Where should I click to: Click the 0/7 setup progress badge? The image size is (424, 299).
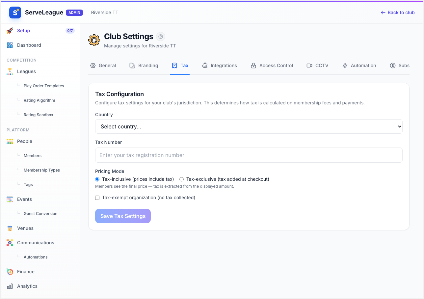click(x=70, y=31)
